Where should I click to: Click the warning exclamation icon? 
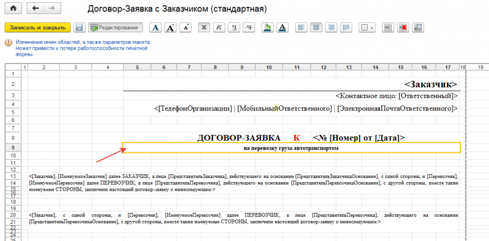(x=9, y=43)
